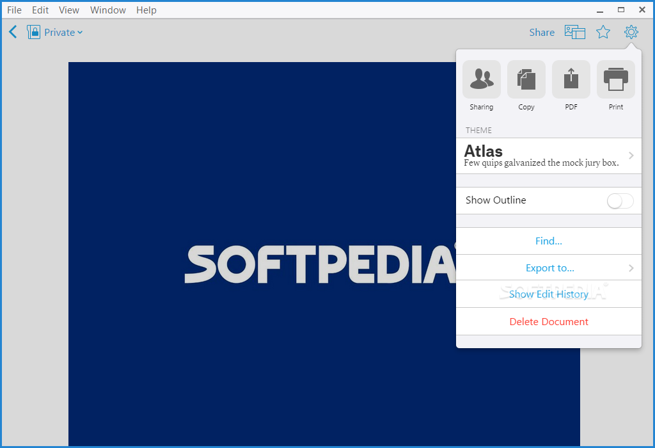
Task: Open the Window menu
Action: [107, 10]
